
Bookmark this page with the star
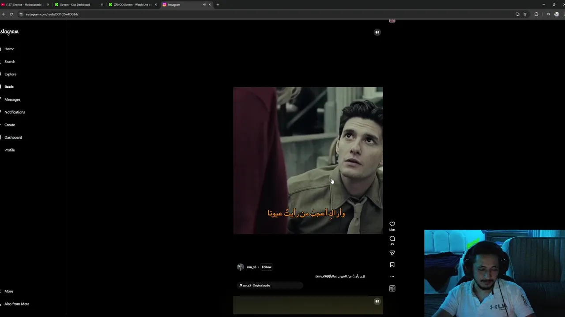point(525,14)
